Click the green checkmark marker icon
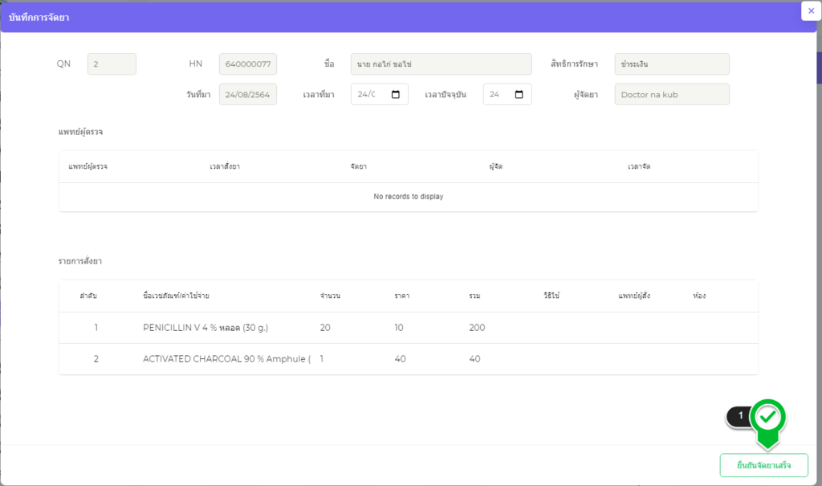 pos(768,416)
